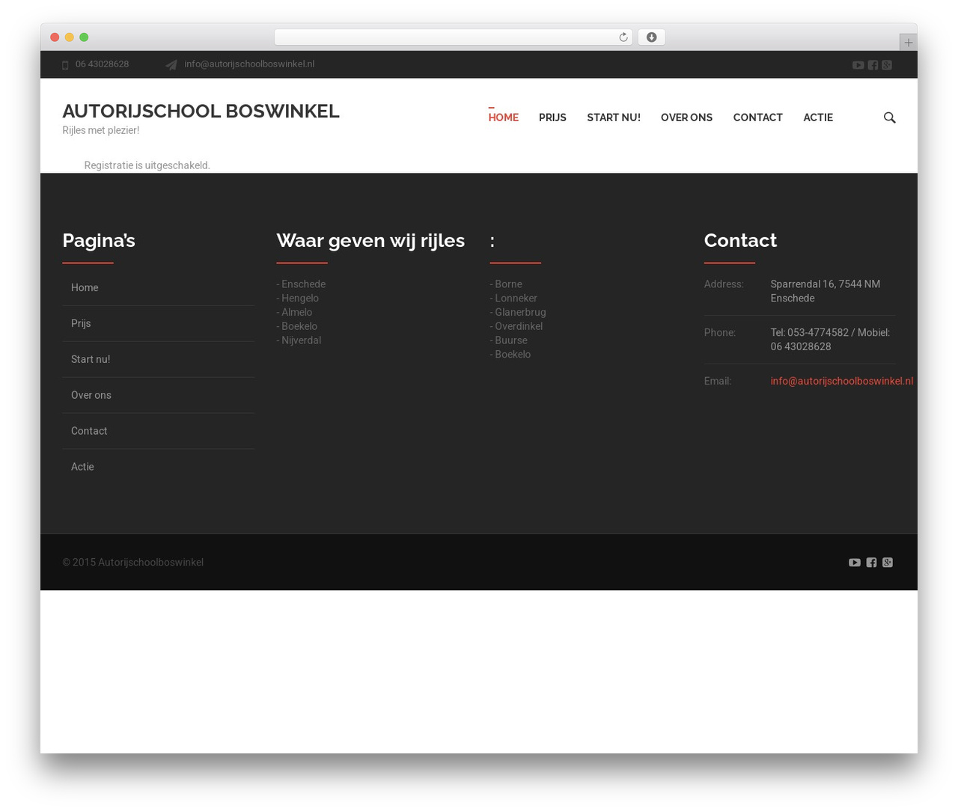The width and height of the screenshot is (958, 811).
Task: Click the 'Rijles met plezier!' tagline
Action: point(100,130)
